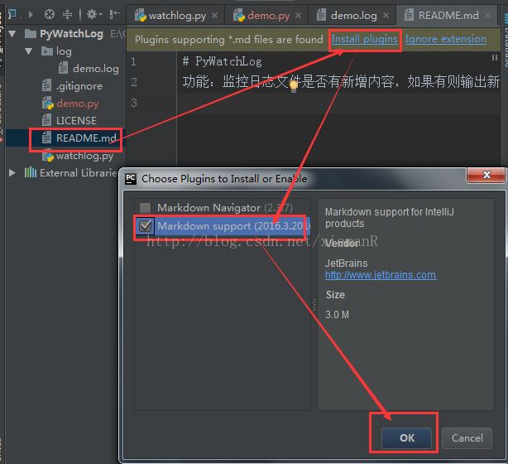Collapse the log folder arrow

(28, 51)
